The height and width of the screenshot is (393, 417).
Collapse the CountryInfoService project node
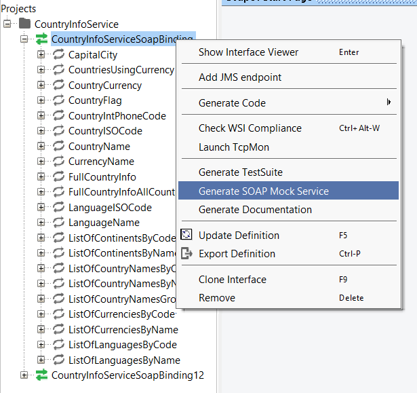click(x=7, y=24)
